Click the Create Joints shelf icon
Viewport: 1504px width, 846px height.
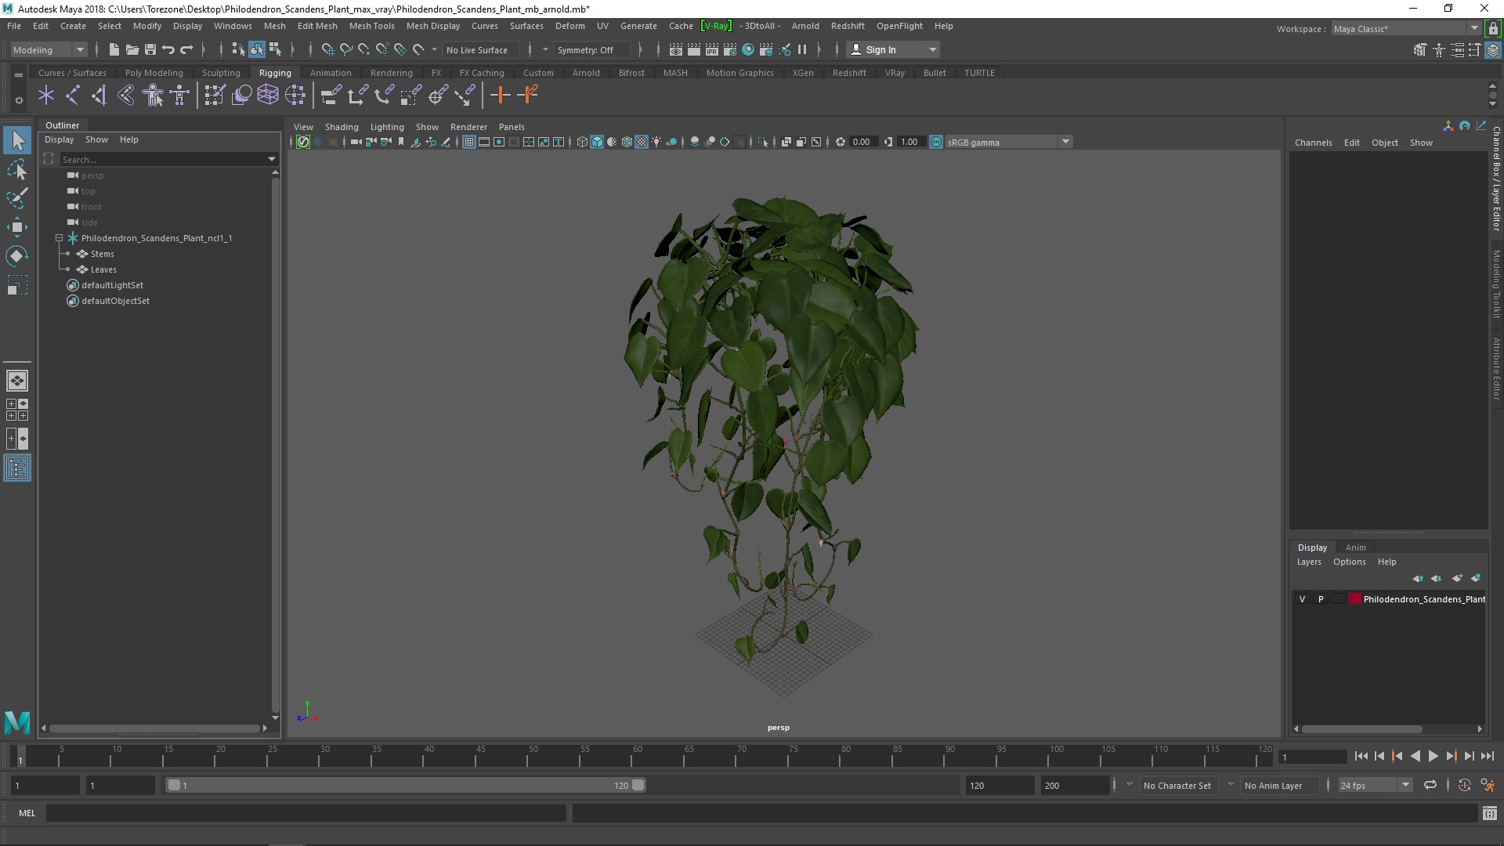[73, 96]
